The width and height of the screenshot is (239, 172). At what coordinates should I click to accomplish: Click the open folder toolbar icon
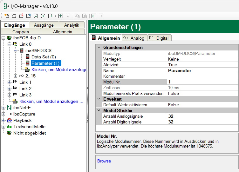pyautogui.click(x=14, y=16)
